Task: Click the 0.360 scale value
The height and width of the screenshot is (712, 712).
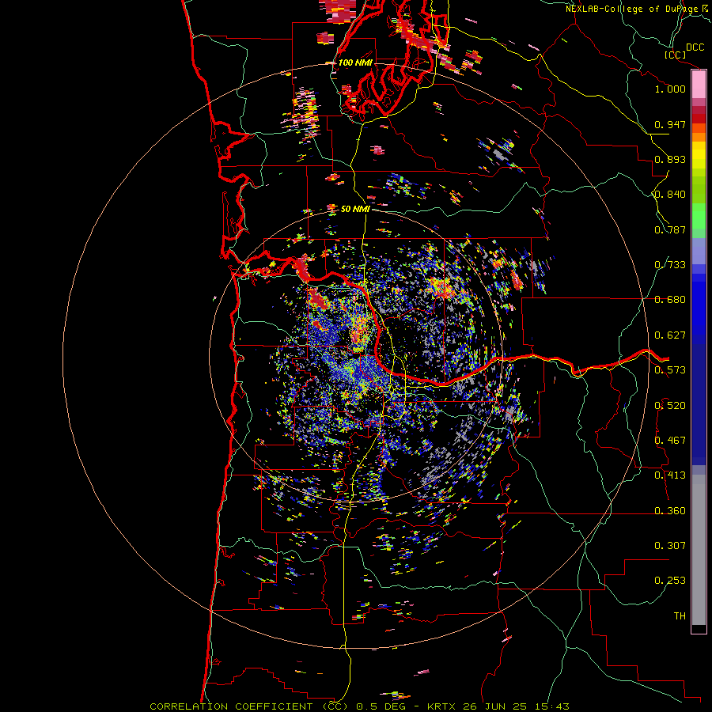Action: 670,511
